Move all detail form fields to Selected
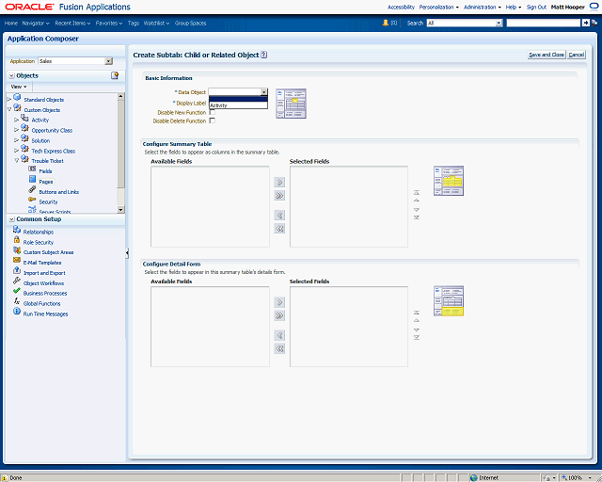Screen dimensions: 602x482 pyautogui.click(x=279, y=316)
